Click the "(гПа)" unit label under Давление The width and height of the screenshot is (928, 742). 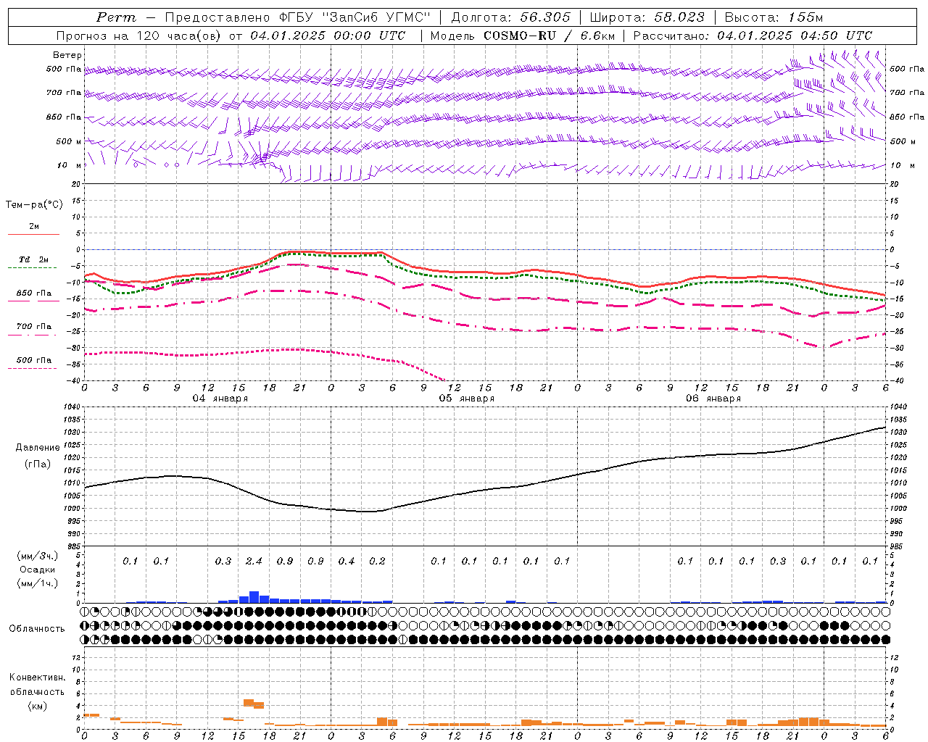(x=37, y=464)
